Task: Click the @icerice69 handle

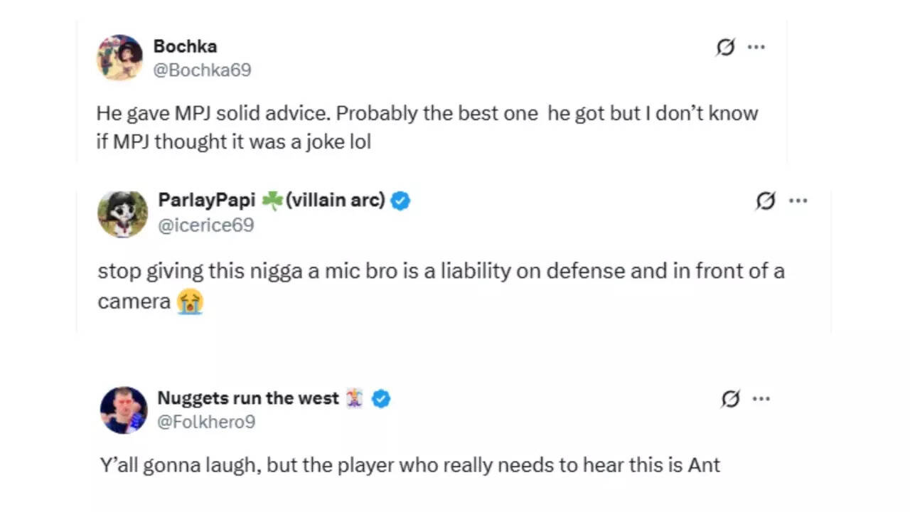Action: [206, 225]
